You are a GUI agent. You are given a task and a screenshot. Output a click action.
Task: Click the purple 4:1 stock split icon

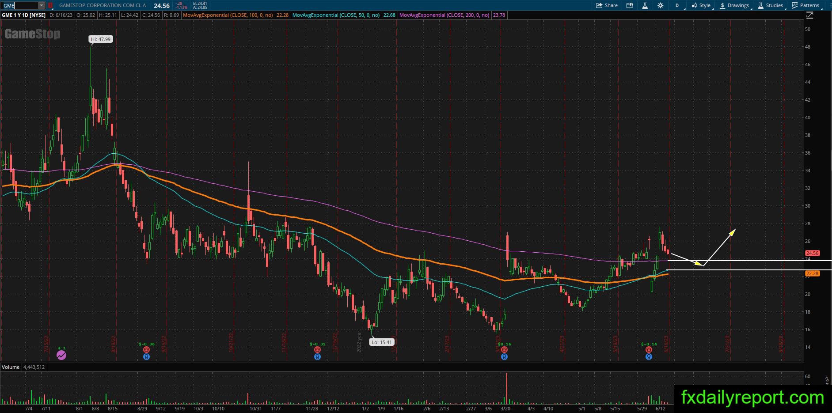(x=61, y=355)
